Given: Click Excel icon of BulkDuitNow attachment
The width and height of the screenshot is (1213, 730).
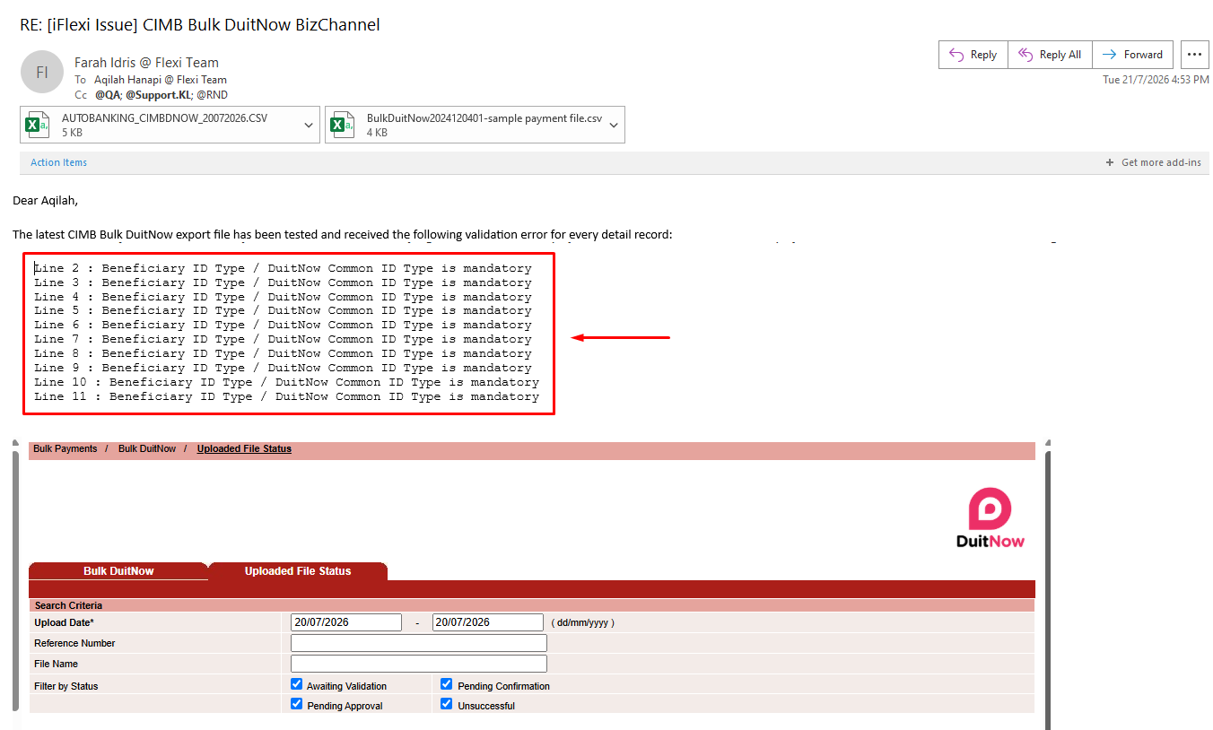Looking at the screenshot, I should (343, 125).
